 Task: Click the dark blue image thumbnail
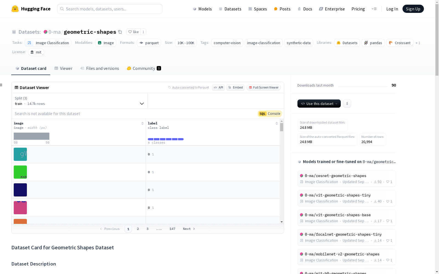(20, 190)
